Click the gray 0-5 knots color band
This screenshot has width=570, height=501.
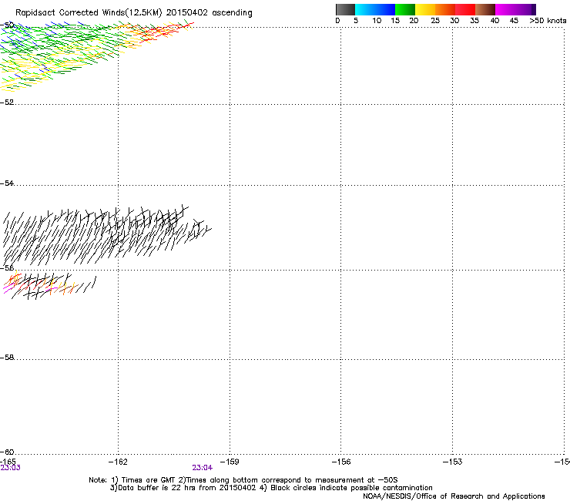tap(345, 9)
